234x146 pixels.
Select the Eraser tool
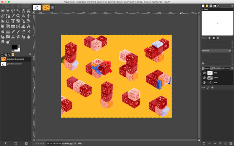23,32
